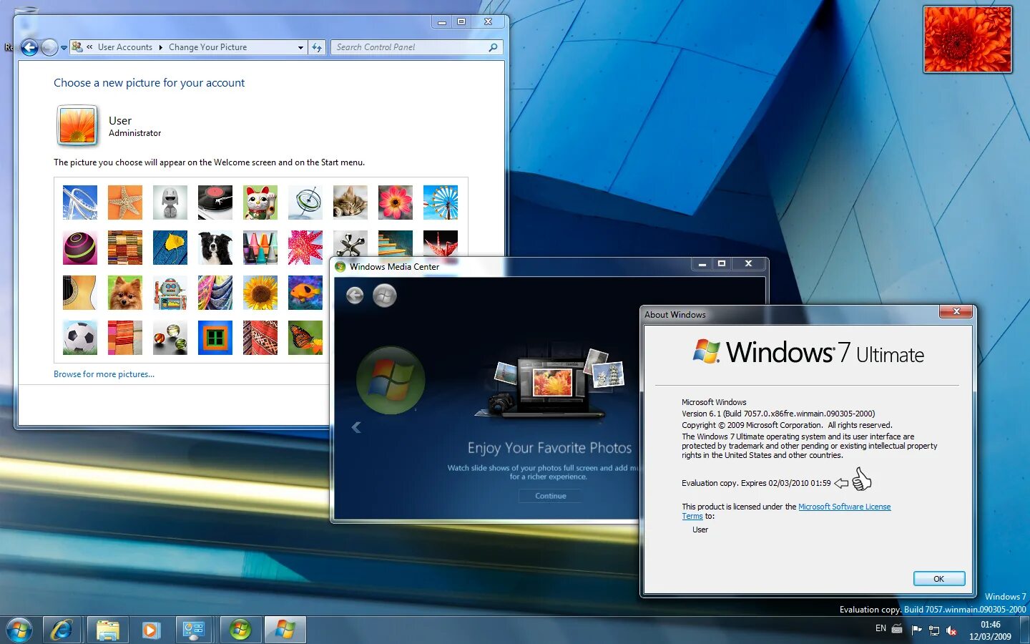Pick the vinyl record turntable picture

click(215, 203)
